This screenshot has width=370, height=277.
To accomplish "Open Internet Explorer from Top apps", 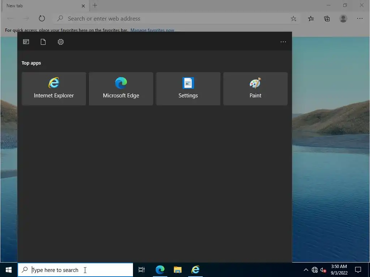I will pos(54,89).
